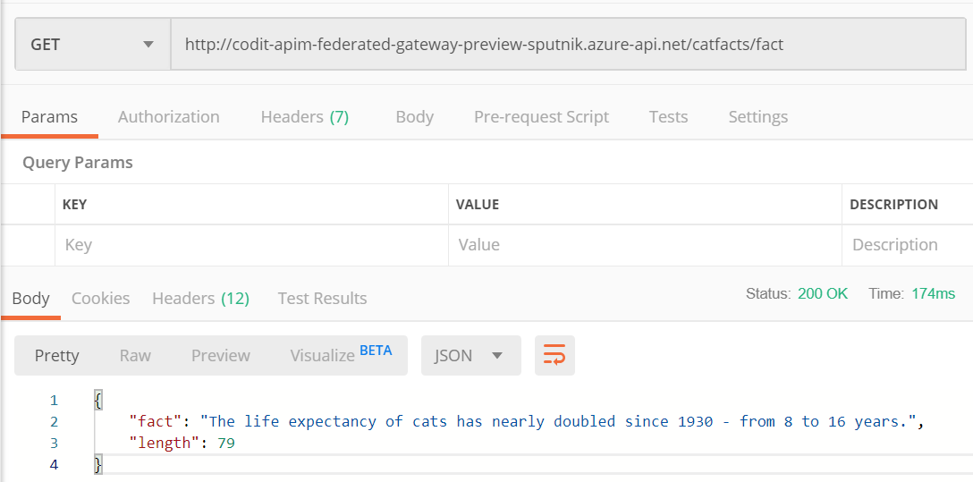The width and height of the screenshot is (973, 482).
Task: Show response Cookies tab
Action: (x=100, y=299)
